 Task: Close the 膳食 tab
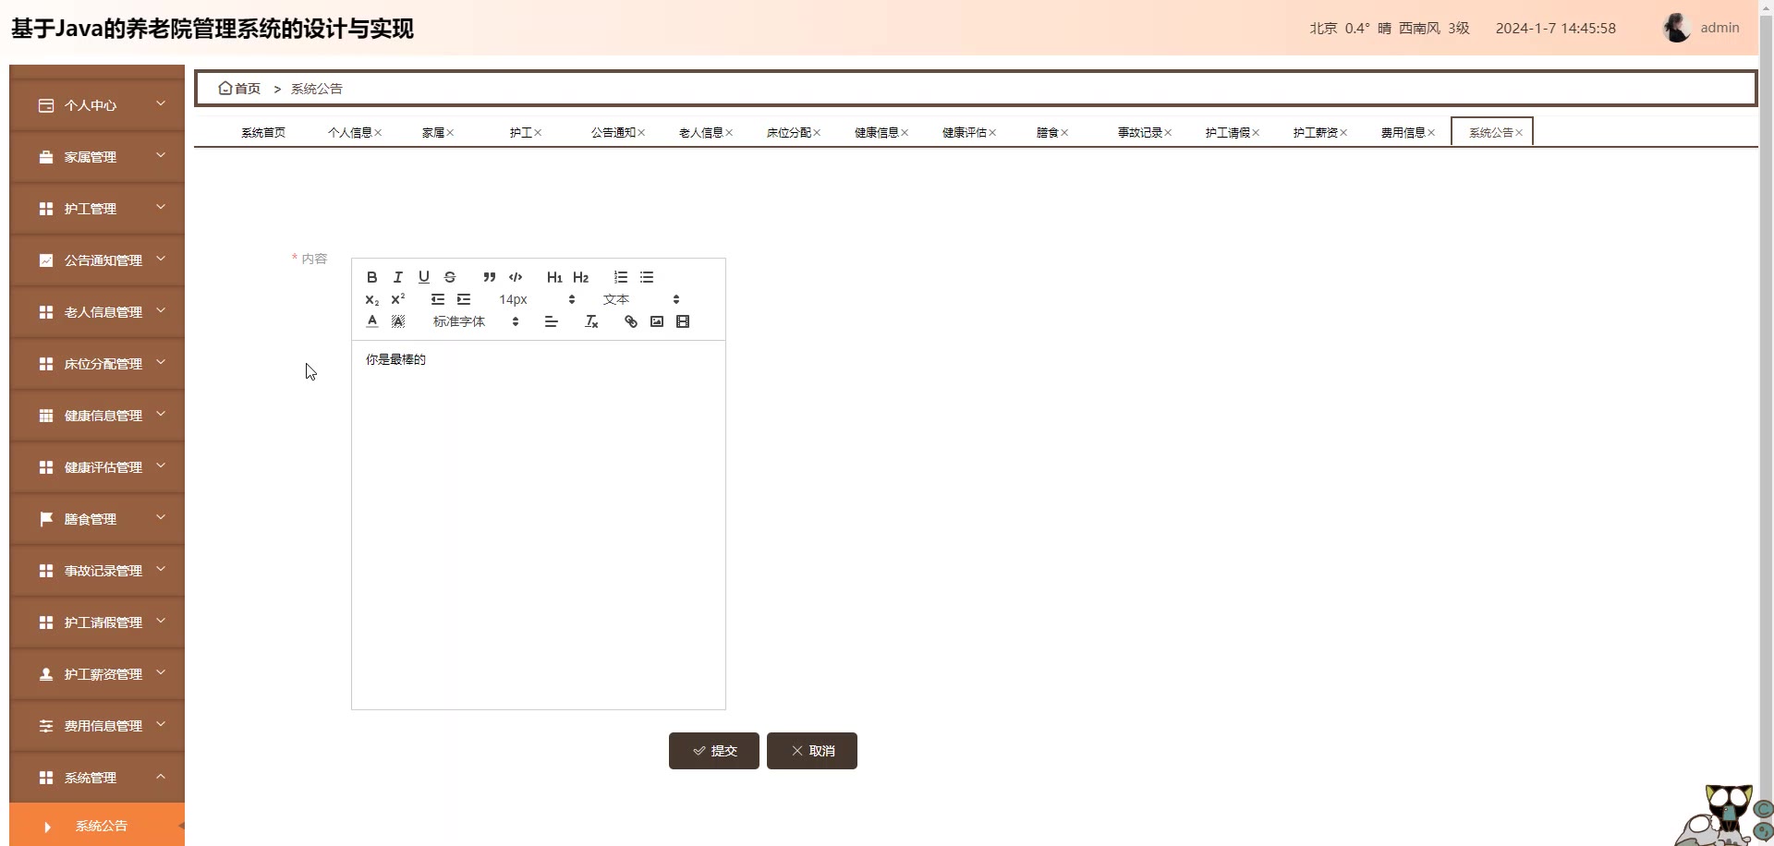[1064, 133]
